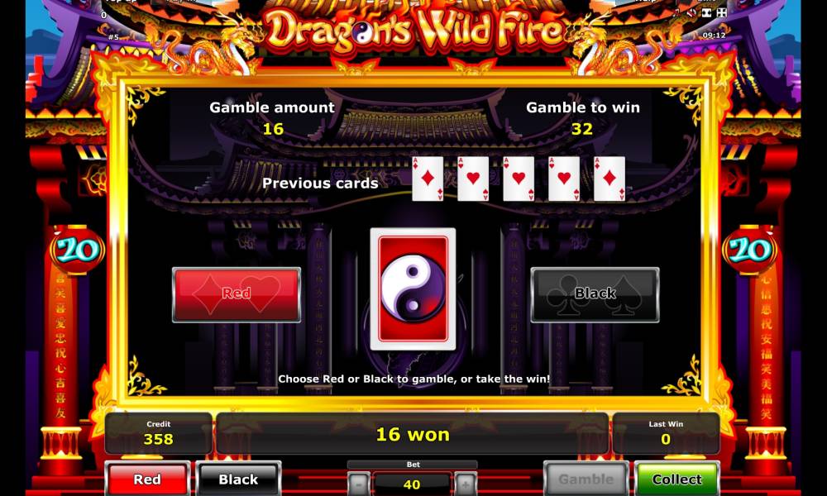Viewport: 827px width, 496px height.
Task: Select the first previous card, ace of diamonds
Action: coord(428,179)
